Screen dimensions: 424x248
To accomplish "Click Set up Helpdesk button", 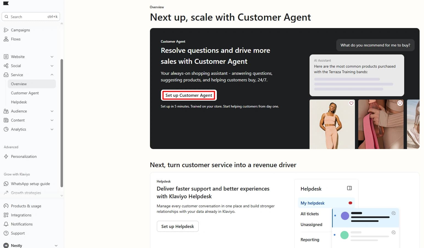I will click(x=177, y=226).
